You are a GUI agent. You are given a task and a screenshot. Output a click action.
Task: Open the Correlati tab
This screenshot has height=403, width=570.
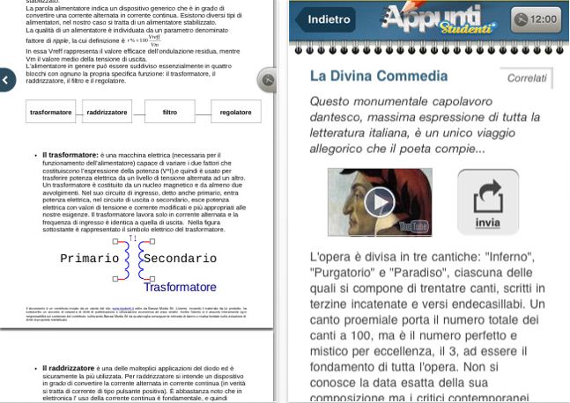pos(528,78)
